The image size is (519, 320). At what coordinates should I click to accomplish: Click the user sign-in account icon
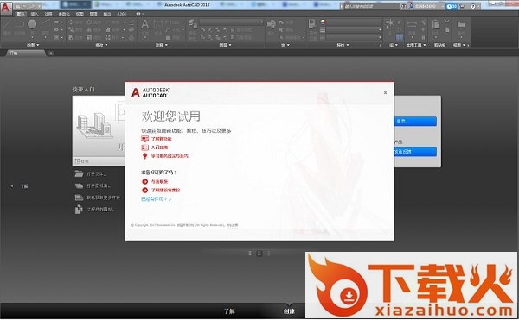click(x=412, y=6)
